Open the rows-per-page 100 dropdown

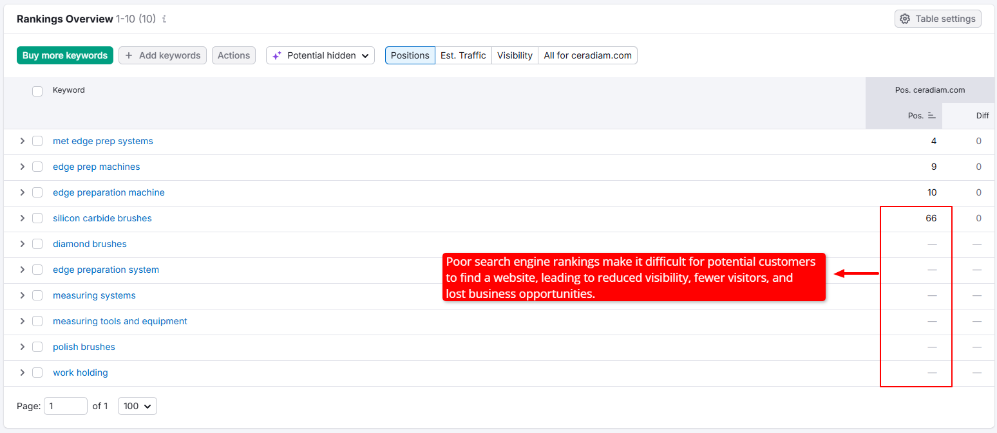tap(137, 406)
